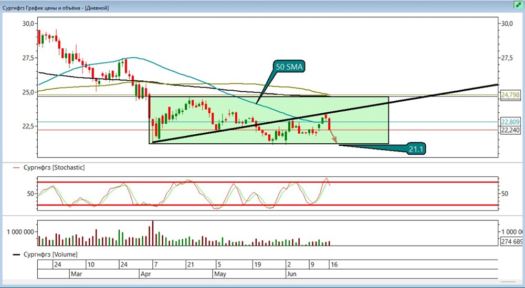Click the green chain link icon in the title bar
This screenshot has height=288, width=525.
tap(518, 5)
